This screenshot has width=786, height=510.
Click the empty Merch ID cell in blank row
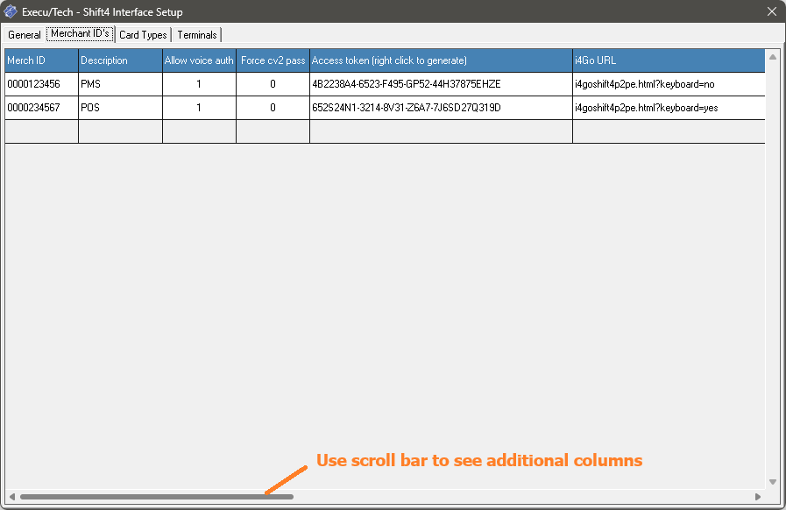pyautogui.click(x=41, y=131)
